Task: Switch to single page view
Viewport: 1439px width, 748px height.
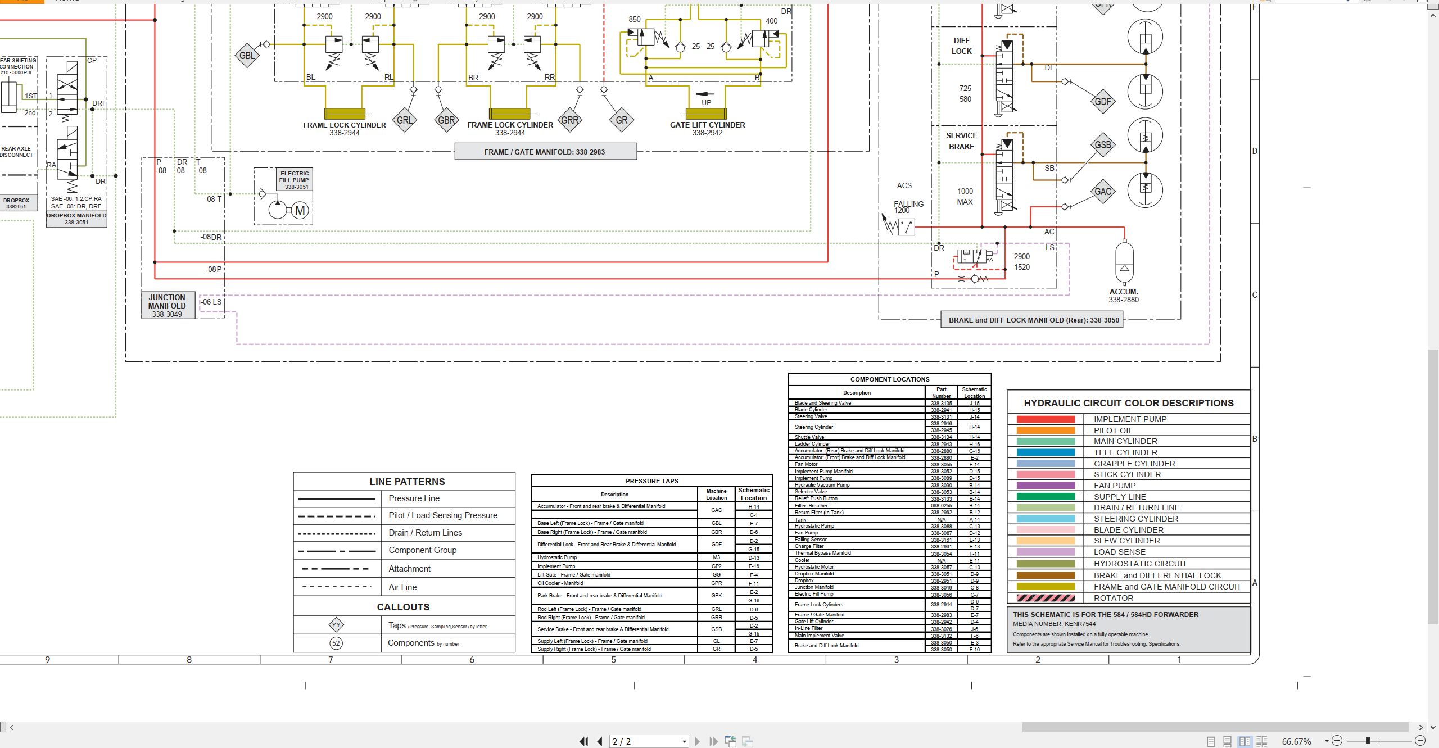Action: tap(1211, 741)
